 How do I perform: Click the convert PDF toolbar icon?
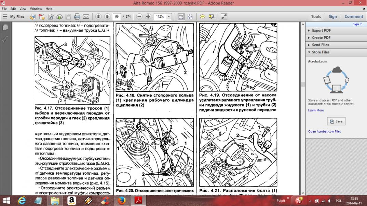tap(41, 17)
